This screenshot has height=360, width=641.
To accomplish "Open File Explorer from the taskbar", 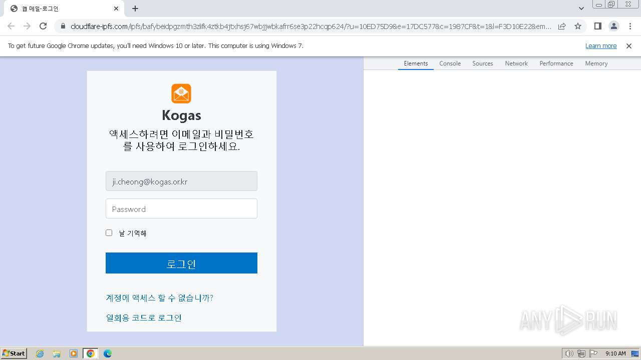I will point(57,353).
